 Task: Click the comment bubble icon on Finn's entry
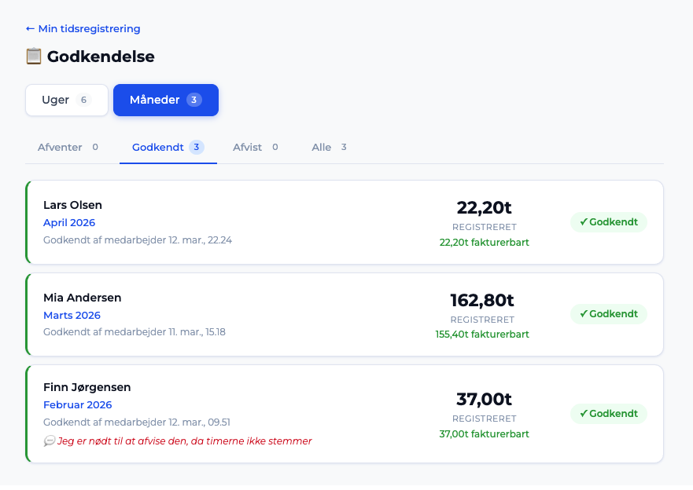tap(49, 441)
